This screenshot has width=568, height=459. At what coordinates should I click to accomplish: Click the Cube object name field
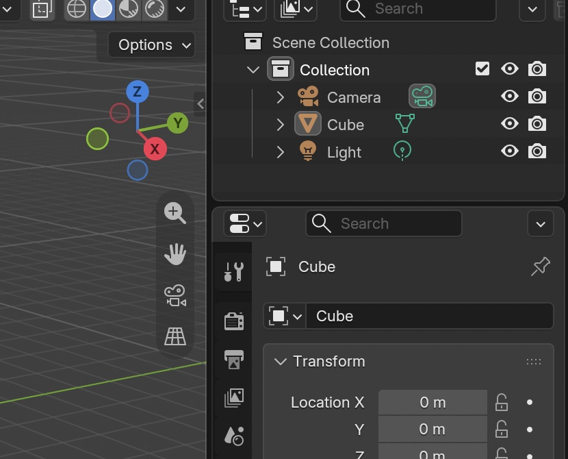tap(430, 316)
